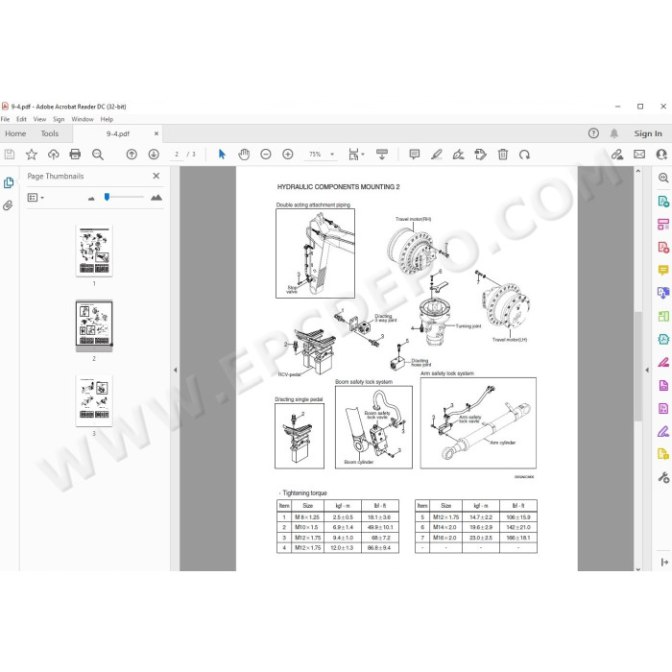The width and height of the screenshot is (672, 672).
Task: Open the View menu
Action: pyautogui.click(x=39, y=119)
